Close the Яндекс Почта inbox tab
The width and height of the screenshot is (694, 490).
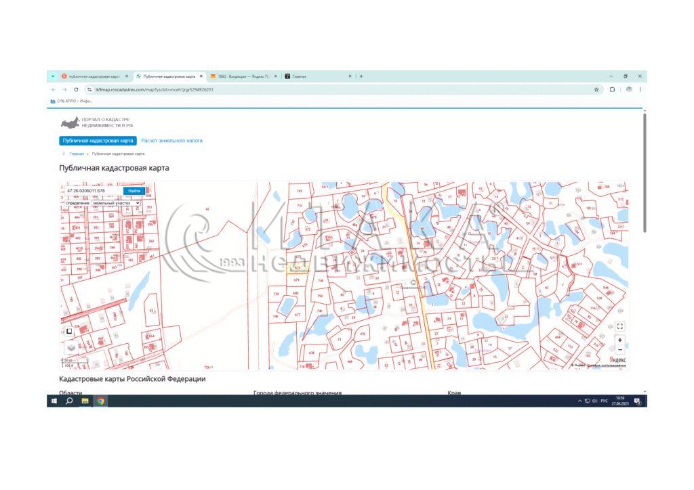pos(275,76)
